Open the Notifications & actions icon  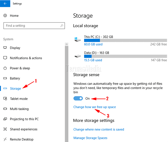click(5, 58)
